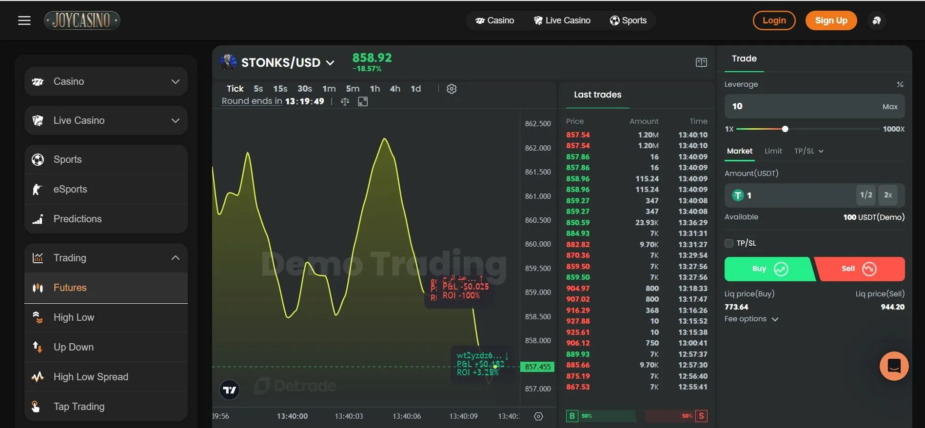Select the 1d chart interval
925x428 pixels.
415,89
